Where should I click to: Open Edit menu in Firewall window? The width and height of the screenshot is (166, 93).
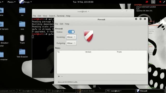(61, 24)
